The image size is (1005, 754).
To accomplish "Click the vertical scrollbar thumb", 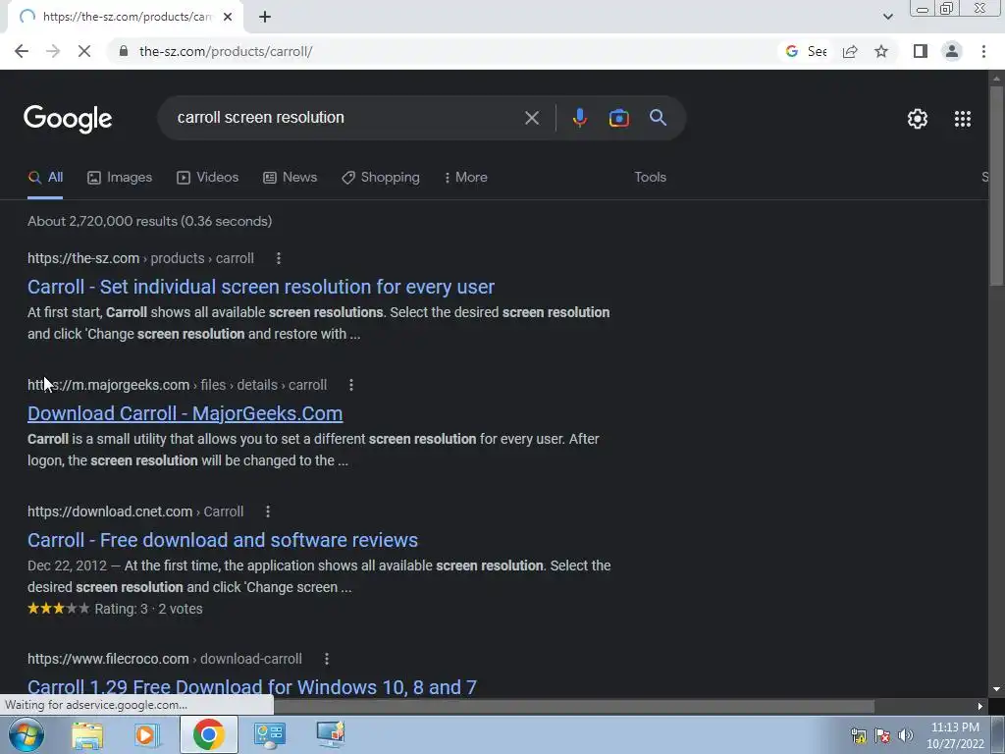I will point(996,186).
